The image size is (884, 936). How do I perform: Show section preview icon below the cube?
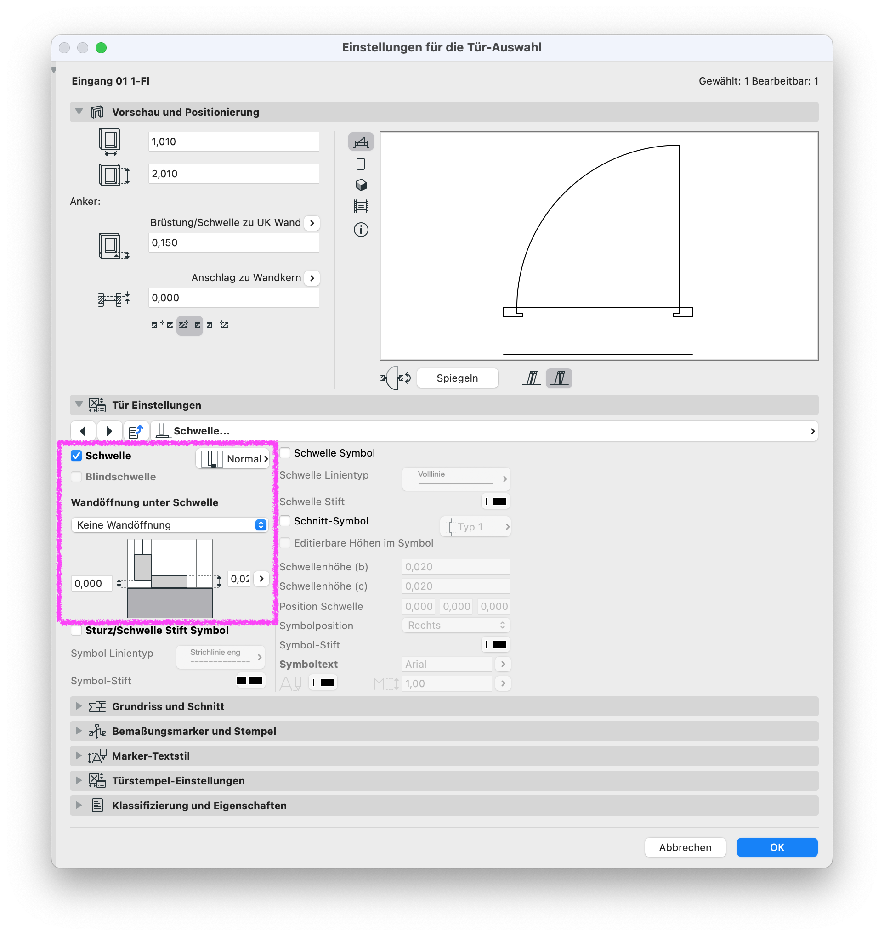pyautogui.click(x=361, y=206)
